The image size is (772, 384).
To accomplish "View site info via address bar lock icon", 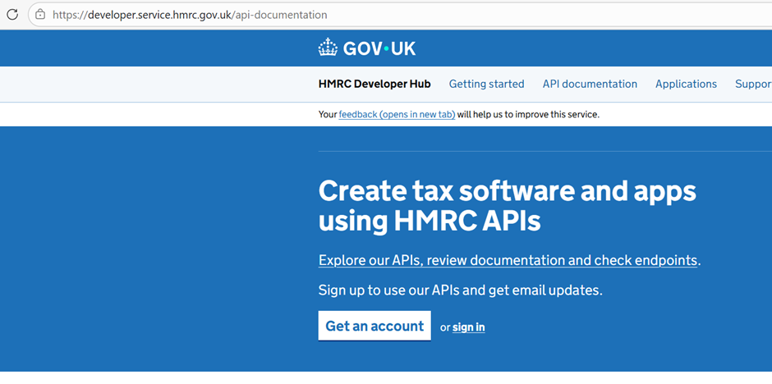I will click(x=41, y=15).
